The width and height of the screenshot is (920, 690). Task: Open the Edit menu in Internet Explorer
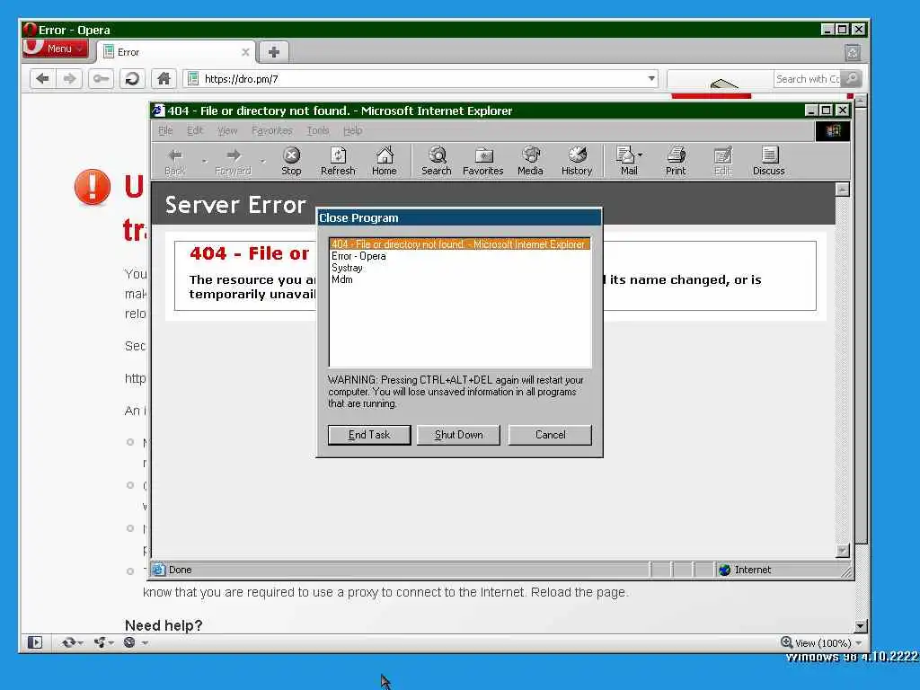pyautogui.click(x=195, y=130)
